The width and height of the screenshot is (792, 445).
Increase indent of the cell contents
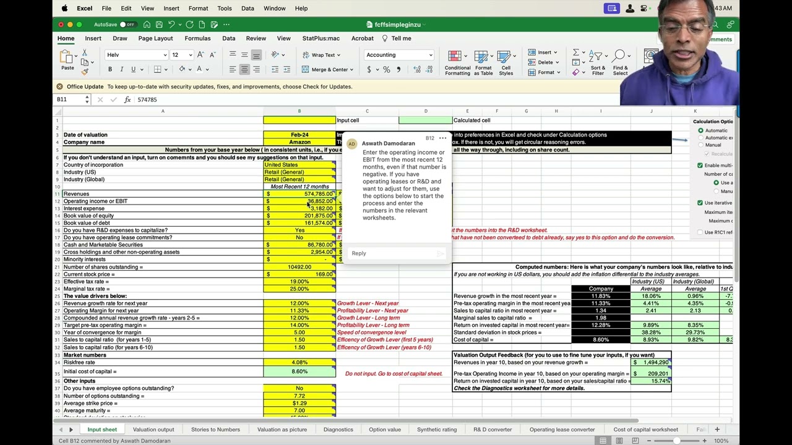click(x=286, y=69)
